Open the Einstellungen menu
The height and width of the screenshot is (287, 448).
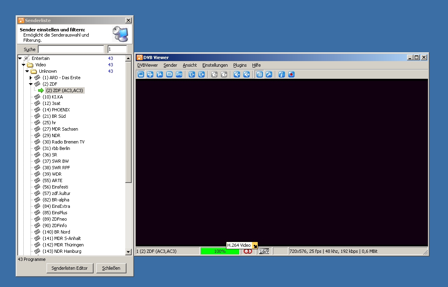coord(215,65)
